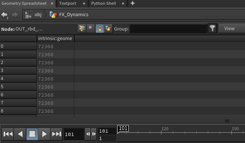Click the start frame field showing 101

click(107, 131)
